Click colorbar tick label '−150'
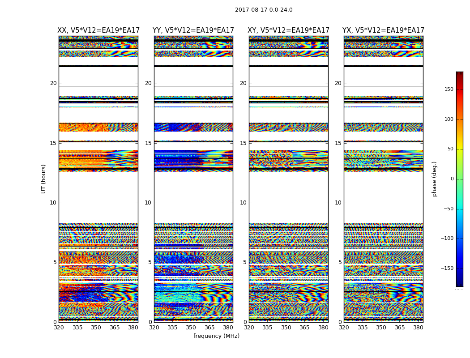Screen dimensions: 470x358 tap(447, 268)
